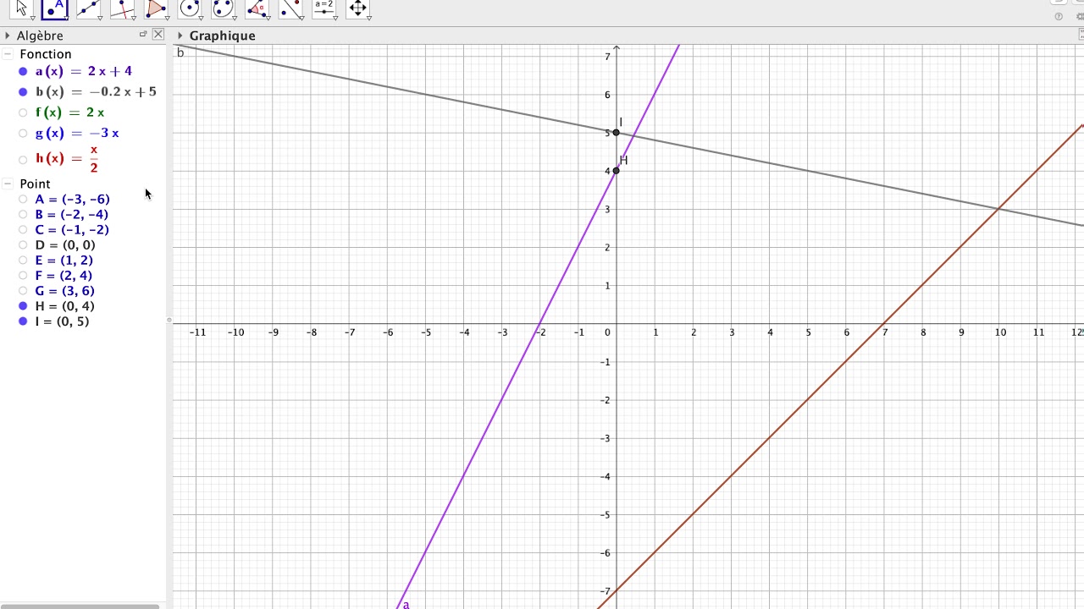
Task: Show point A = (−3, −6)
Action: (x=23, y=200)
